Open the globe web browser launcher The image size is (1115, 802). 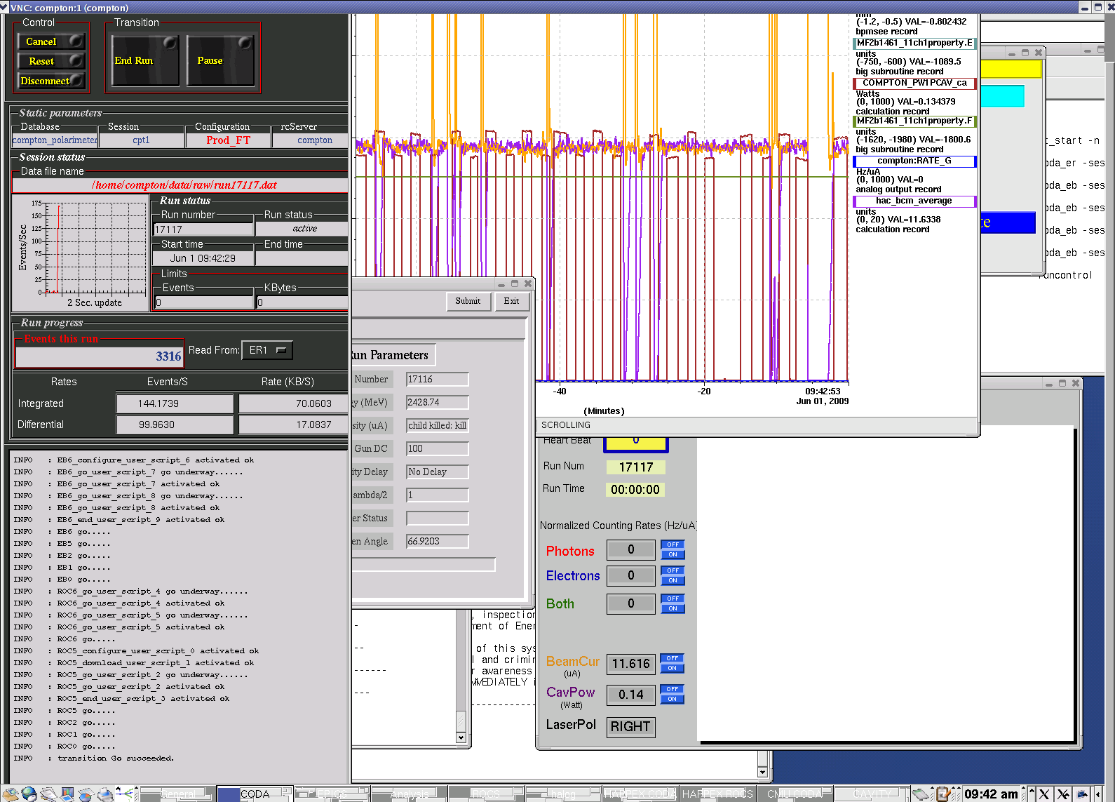(29, 794)
